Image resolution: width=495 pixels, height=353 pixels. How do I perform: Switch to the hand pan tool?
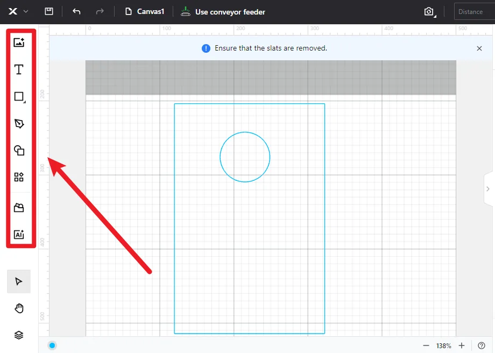pos(19,308)
